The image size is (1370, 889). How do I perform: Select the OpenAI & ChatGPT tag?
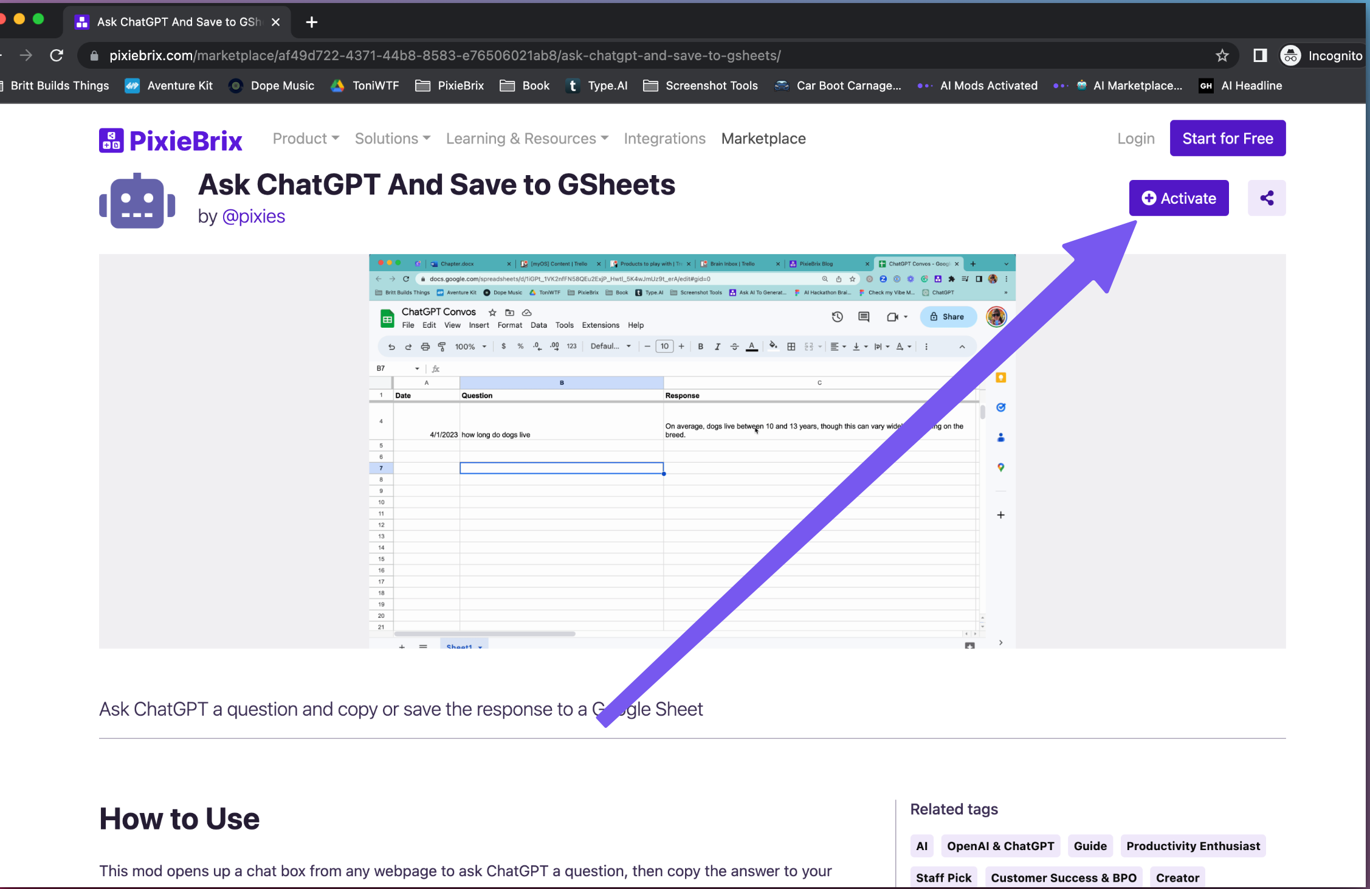pyautogui.click(x=1000, y=846)
